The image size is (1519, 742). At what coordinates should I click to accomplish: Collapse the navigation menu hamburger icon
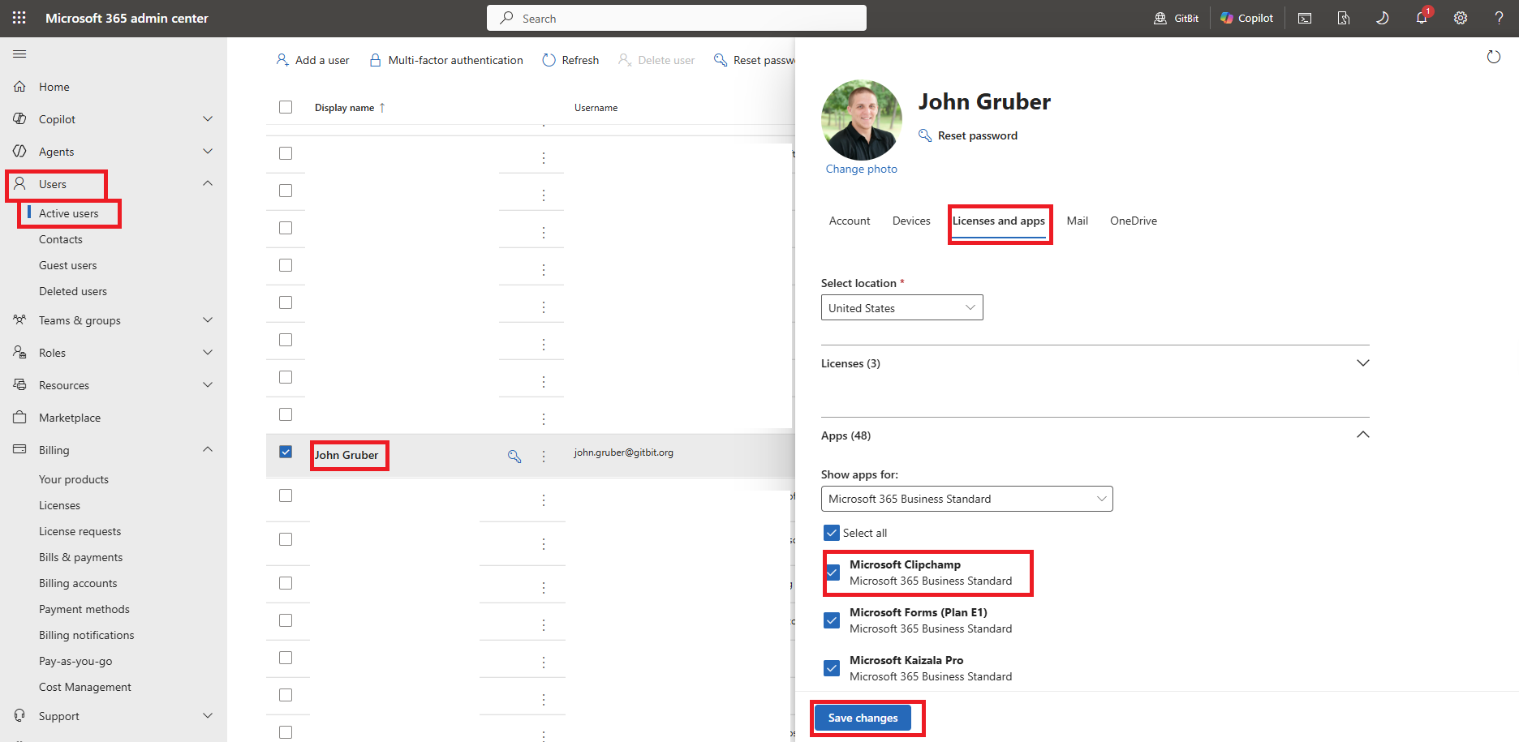(x=19, y=54)
